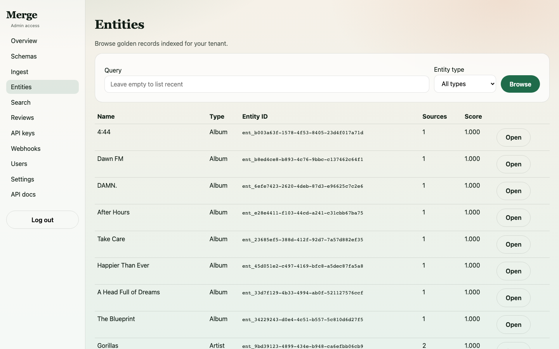Viewport: 559px width, 349px height.
Task: Go to Schemas in the sidebar
Action: pos(42,56)
